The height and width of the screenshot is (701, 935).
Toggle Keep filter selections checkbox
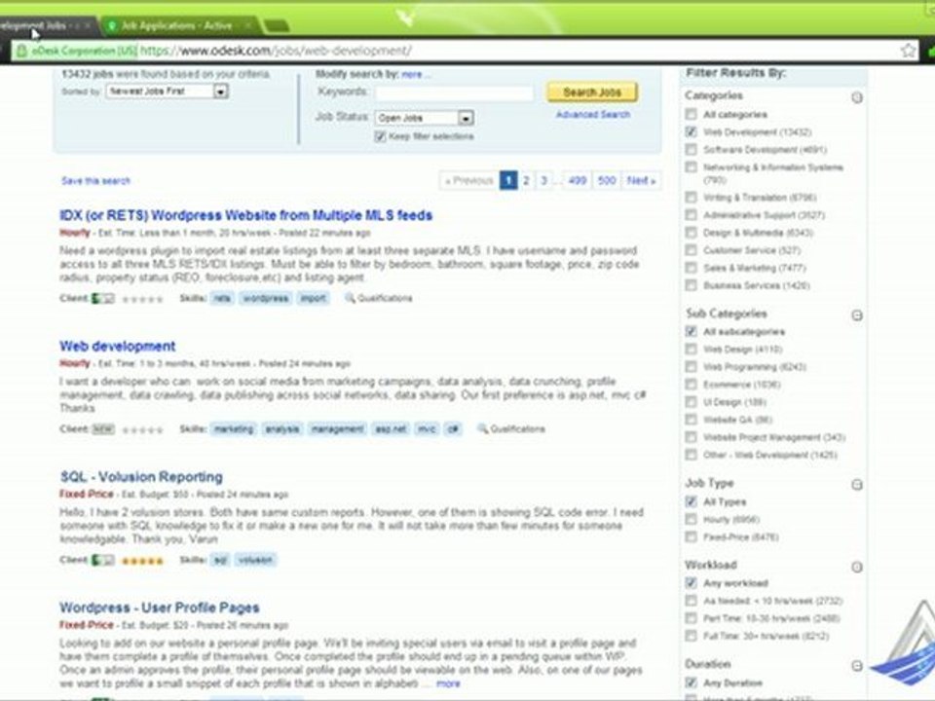380,136
